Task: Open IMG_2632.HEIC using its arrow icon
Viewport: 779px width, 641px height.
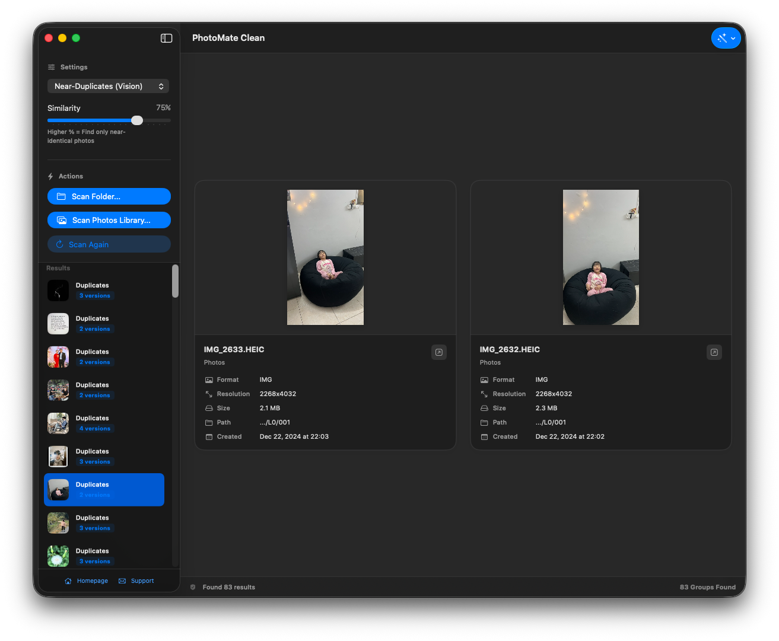Action: click(x=714, y=352)
